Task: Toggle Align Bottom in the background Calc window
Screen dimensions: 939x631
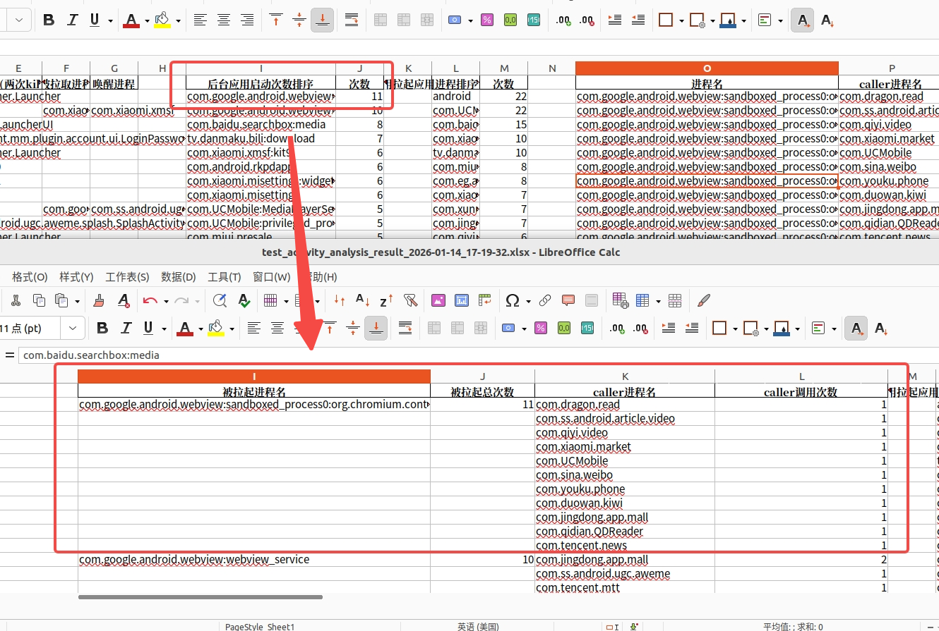Action: click(x=323, y=20)
